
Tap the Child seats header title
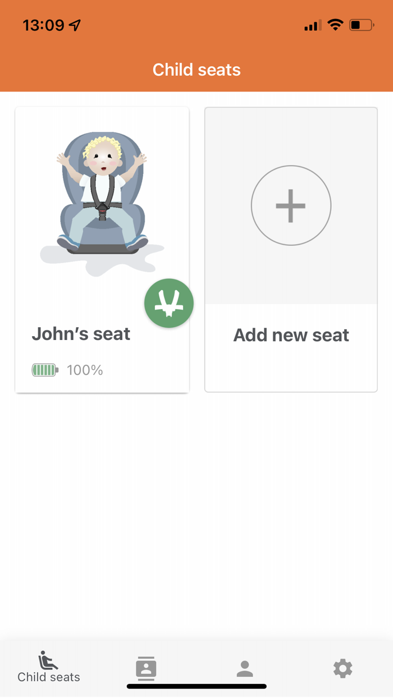(196, 70)
